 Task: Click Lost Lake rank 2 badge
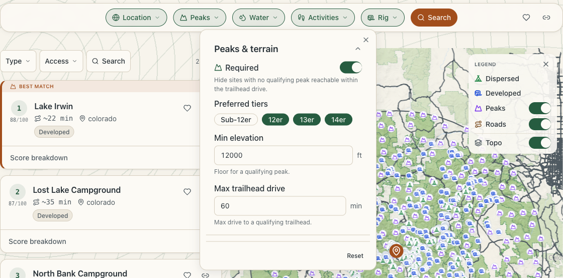click(x=18, y=192)
